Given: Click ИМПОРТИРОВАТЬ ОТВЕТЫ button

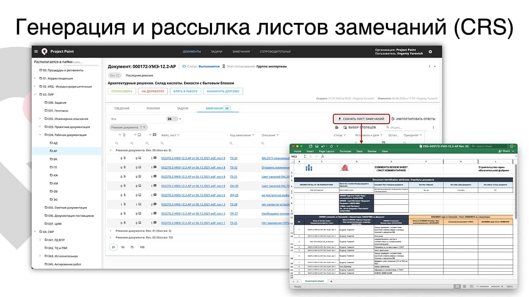Looking at the screenshot, I should tap(413, 119).
